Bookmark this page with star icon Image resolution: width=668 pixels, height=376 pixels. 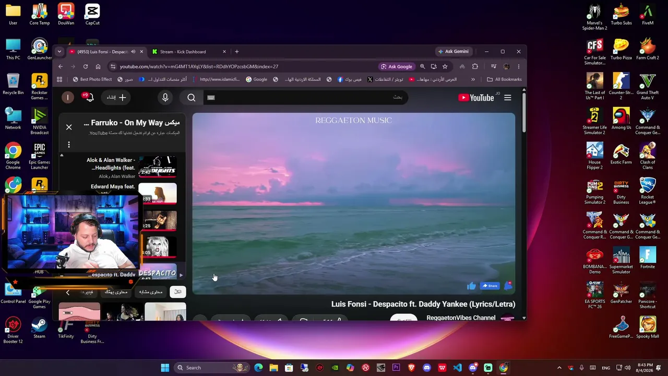pyautogui.click(x=445, y=66)
